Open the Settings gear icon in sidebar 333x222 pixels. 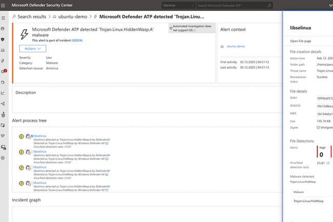tap(3, 158)
